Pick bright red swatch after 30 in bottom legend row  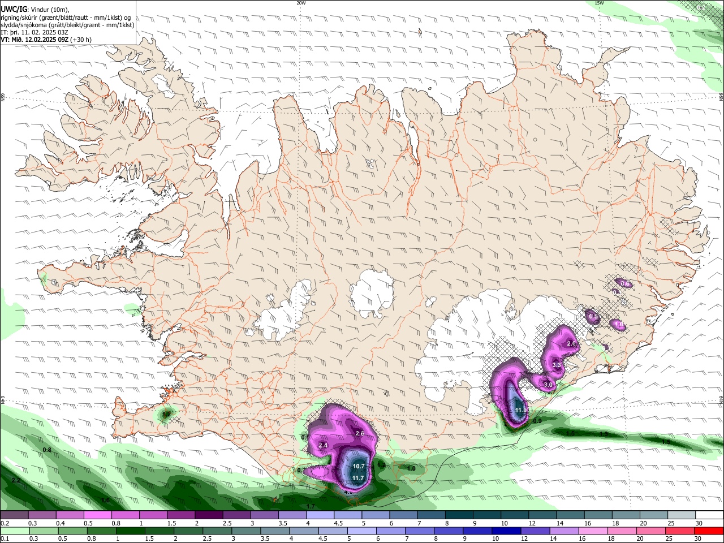709,531
